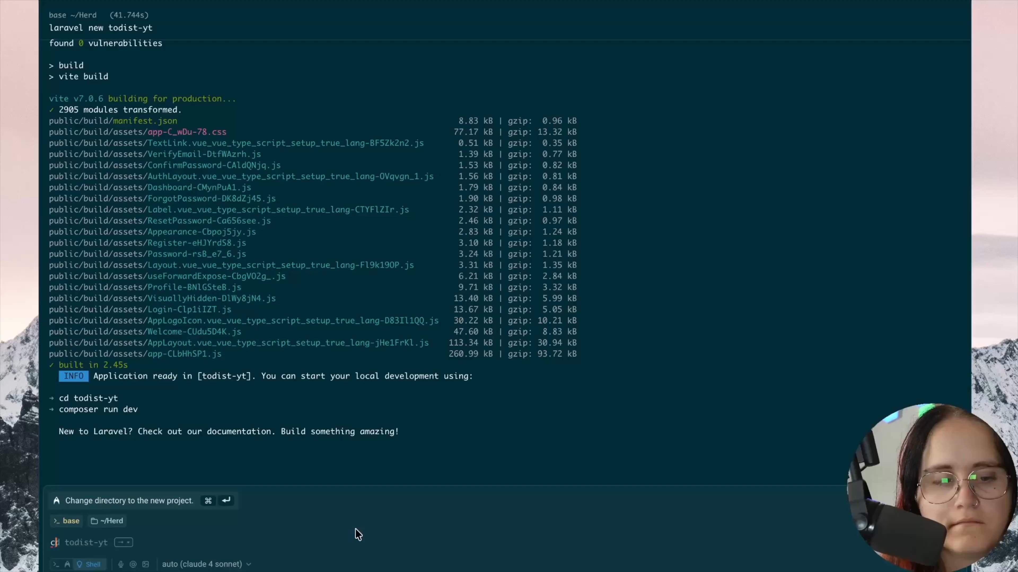1018x572 pixels.
Task: Click the lightbulb icon on the Shell pill
Action: (x=80, y=564)
